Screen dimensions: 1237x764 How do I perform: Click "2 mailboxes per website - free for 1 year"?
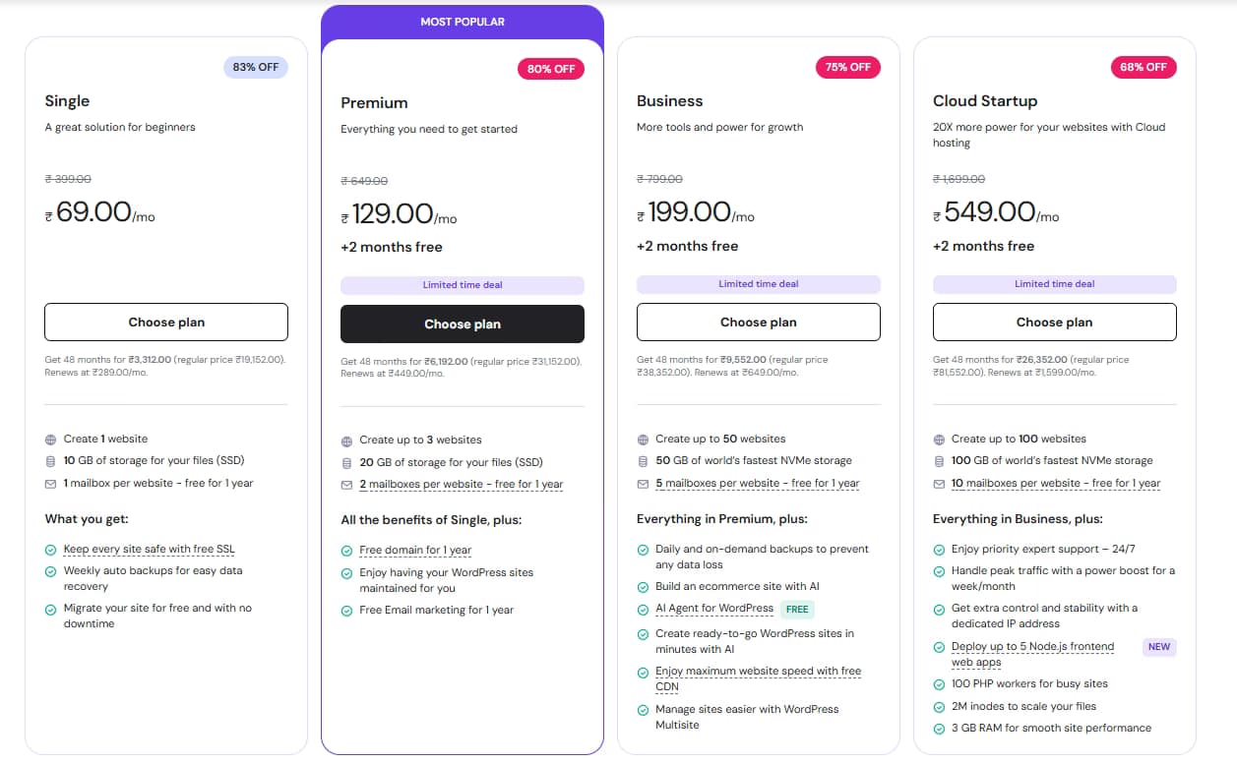coord(462,483)
